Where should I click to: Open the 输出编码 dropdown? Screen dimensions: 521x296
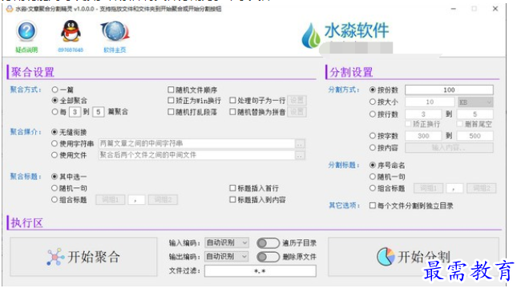tap(227, 257)
